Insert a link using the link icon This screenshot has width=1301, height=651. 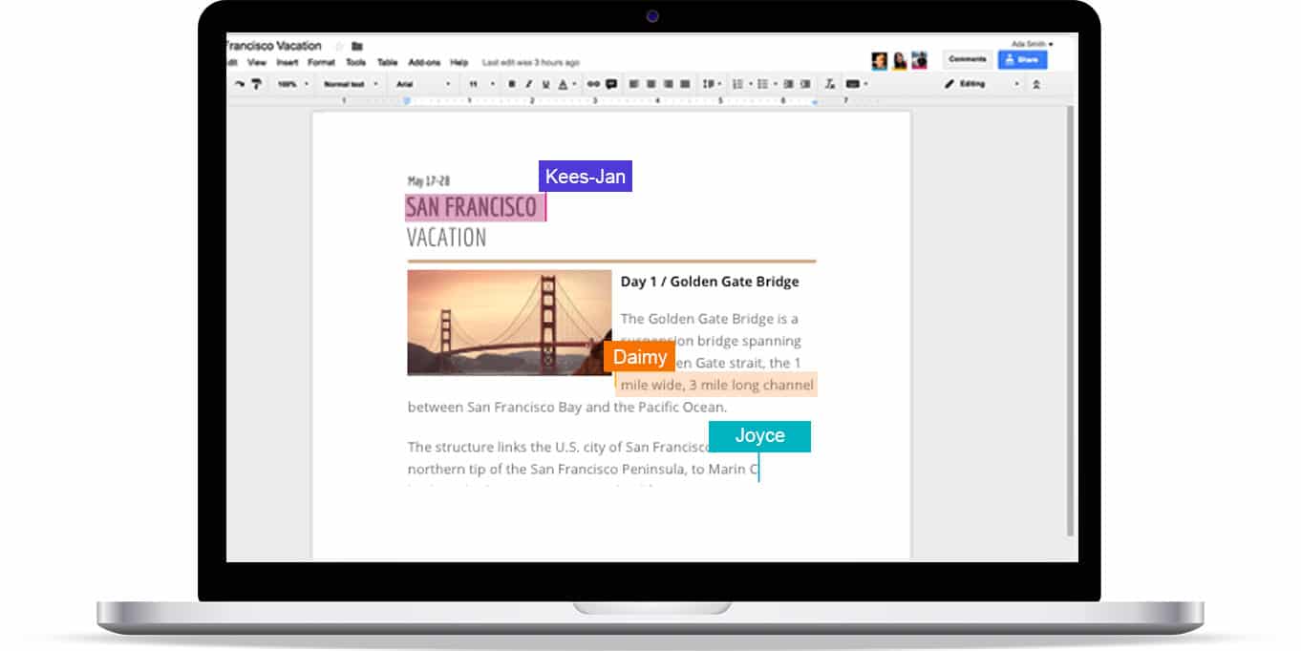(593, 84)
